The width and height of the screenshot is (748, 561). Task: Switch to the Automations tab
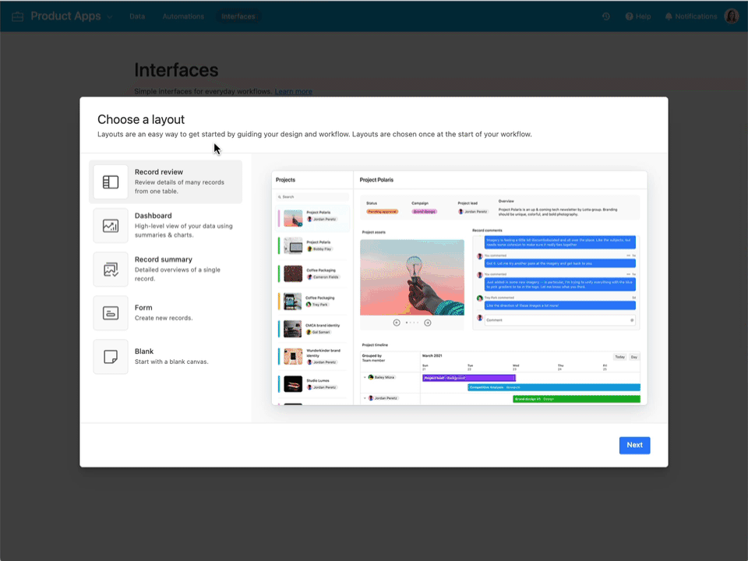182,16
